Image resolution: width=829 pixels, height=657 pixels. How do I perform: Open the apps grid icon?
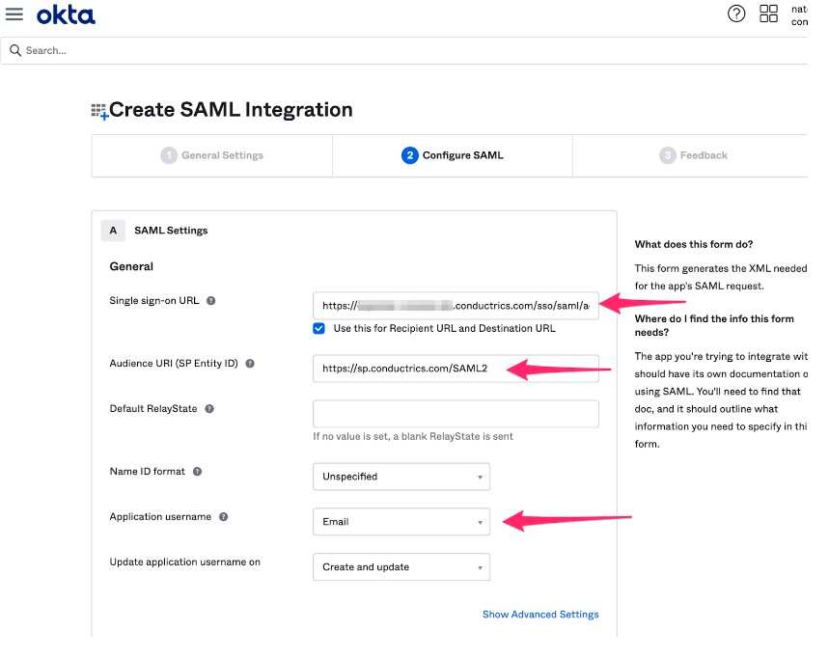(769, 14)
